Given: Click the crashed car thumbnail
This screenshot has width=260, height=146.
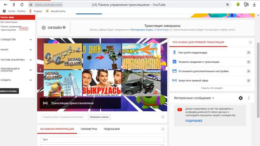Looking at the screenshot, I should point(141,83).
